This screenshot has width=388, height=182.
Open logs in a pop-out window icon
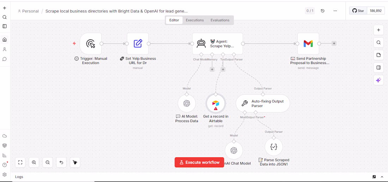pyautogui.click(x=374, y=177)
